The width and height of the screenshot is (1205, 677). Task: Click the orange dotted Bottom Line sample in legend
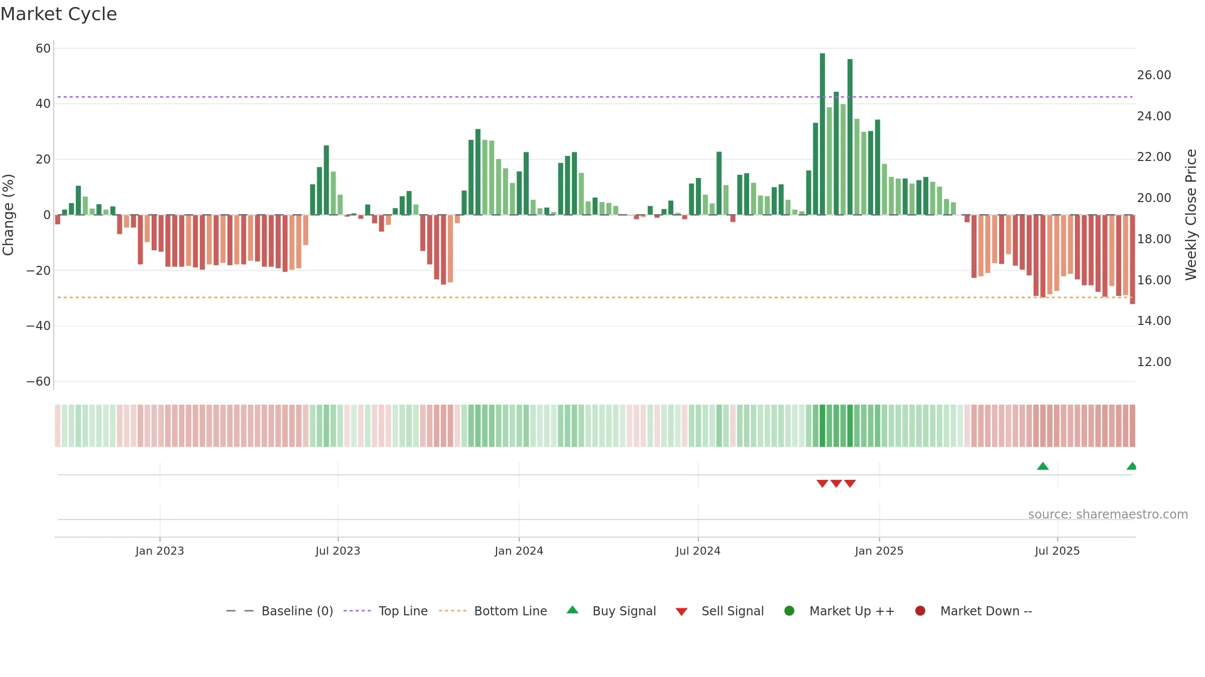(452, 611)
